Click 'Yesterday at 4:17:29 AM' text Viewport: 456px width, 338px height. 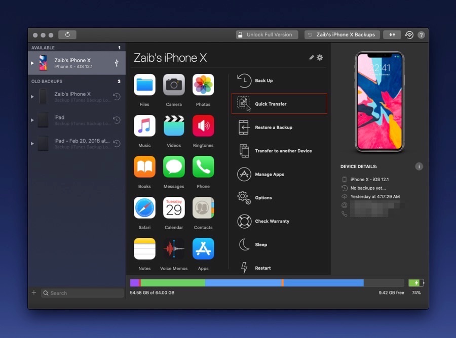point(375,197)
